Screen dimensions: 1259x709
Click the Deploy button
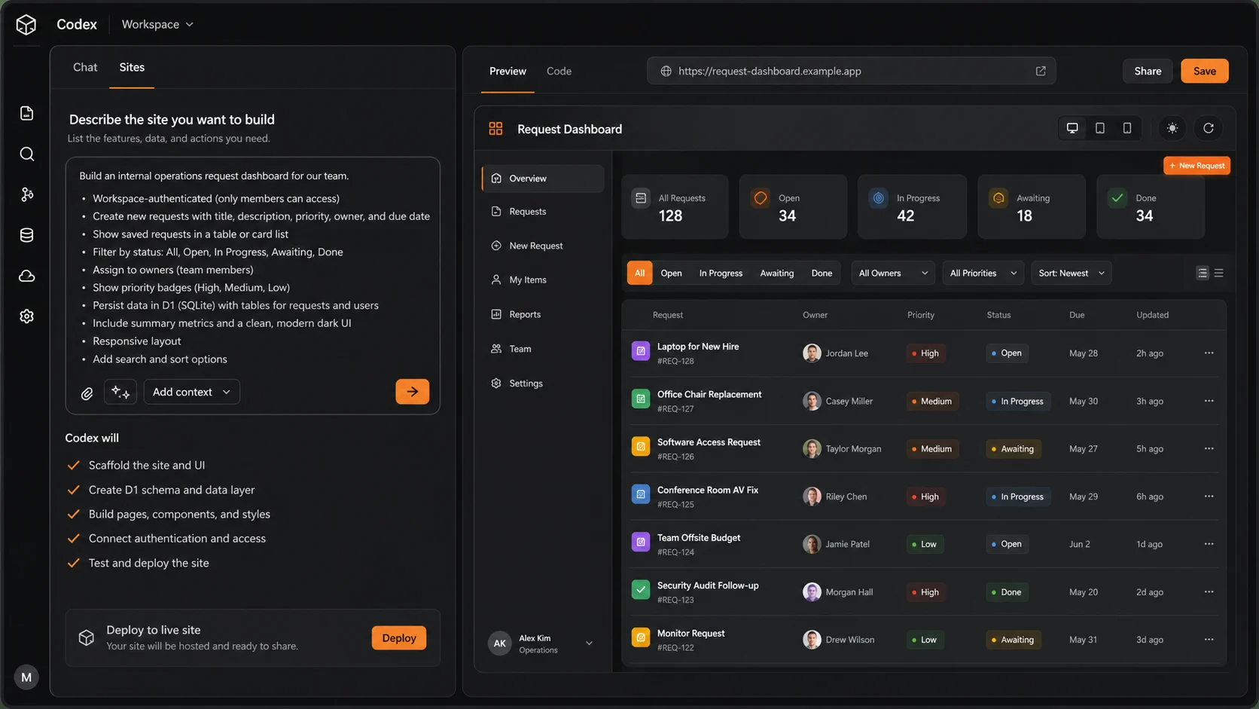pyautogui.click(x=399, y=638)
